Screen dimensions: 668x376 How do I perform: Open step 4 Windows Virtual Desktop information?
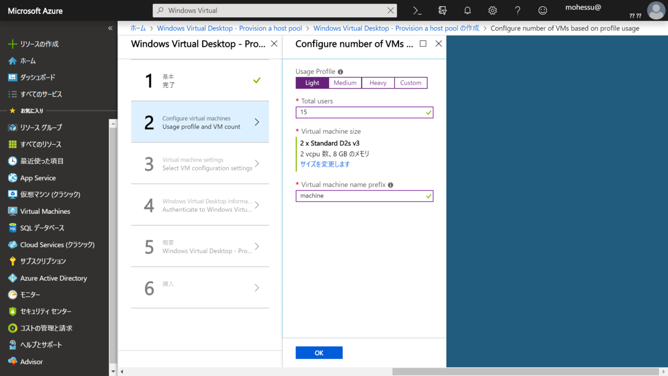tap(200, 205)
